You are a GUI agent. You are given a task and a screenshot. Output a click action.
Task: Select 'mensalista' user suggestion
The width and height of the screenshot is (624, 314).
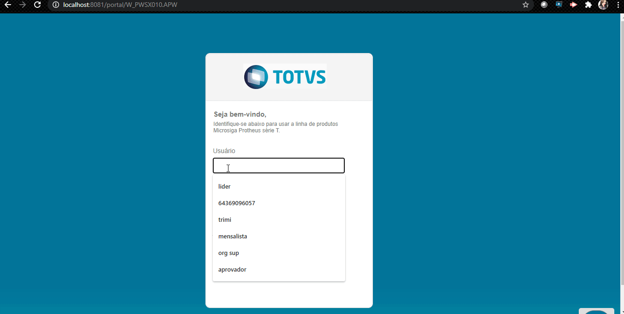click(279, 236)
